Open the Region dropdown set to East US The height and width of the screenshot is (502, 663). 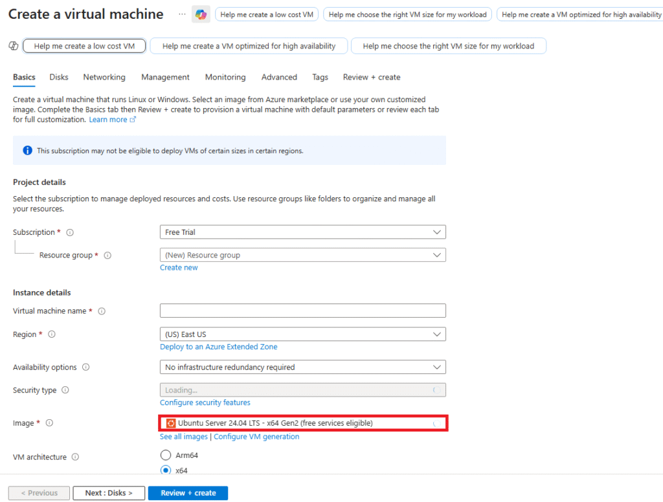click(302, 334)
